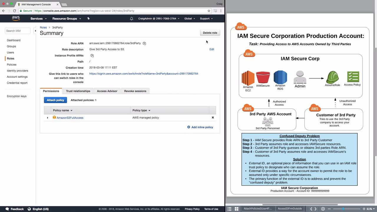Click the globe language icon in footer
Screen dimensions: 377x212
pyautogui.click(x=29, y=209)
